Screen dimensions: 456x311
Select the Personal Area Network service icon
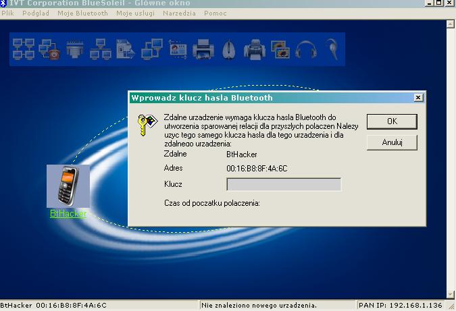point(24,49)
